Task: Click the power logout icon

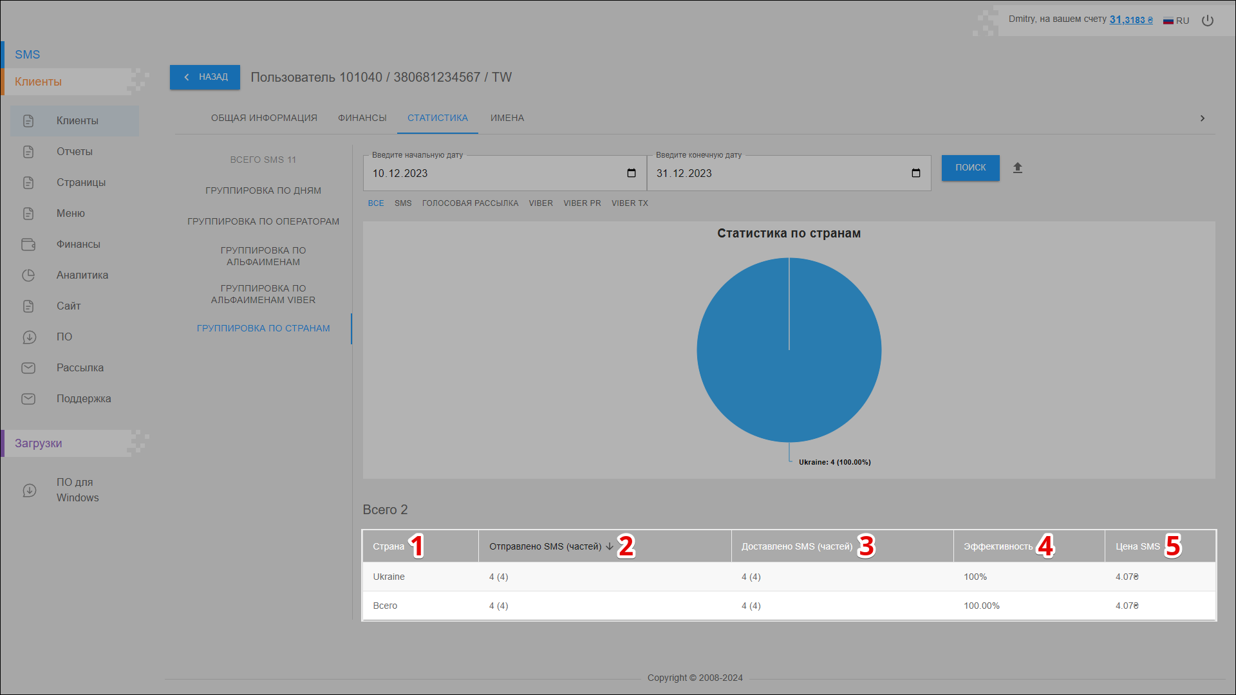Action: pyautogui.click(x=1208, y=21)
